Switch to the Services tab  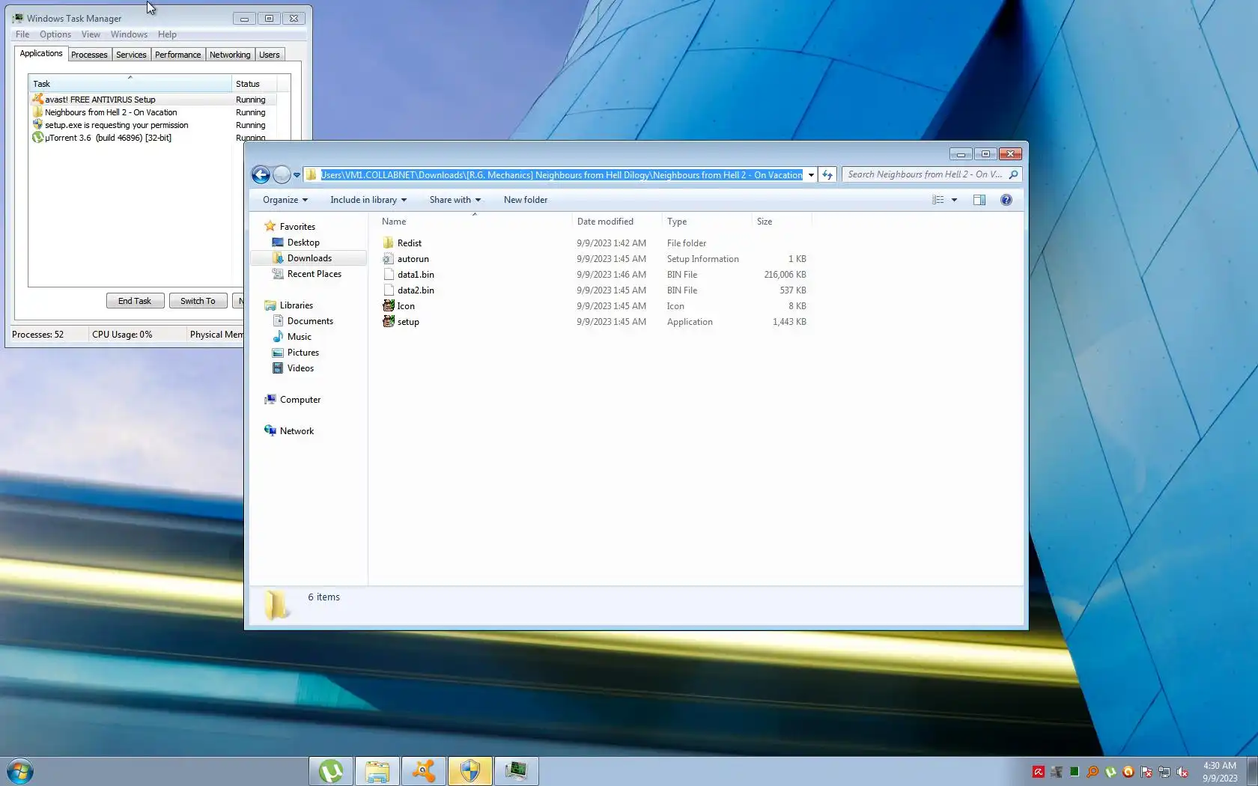pyautogui.click(x=131, y=55)
